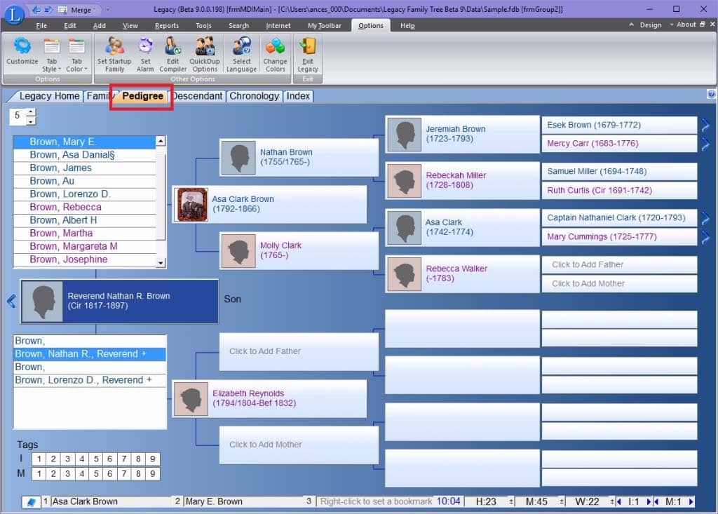Viewport: 718px width, 514px height.
Task: Toggle individual tag number 1
Action: (x=39, y=459)
